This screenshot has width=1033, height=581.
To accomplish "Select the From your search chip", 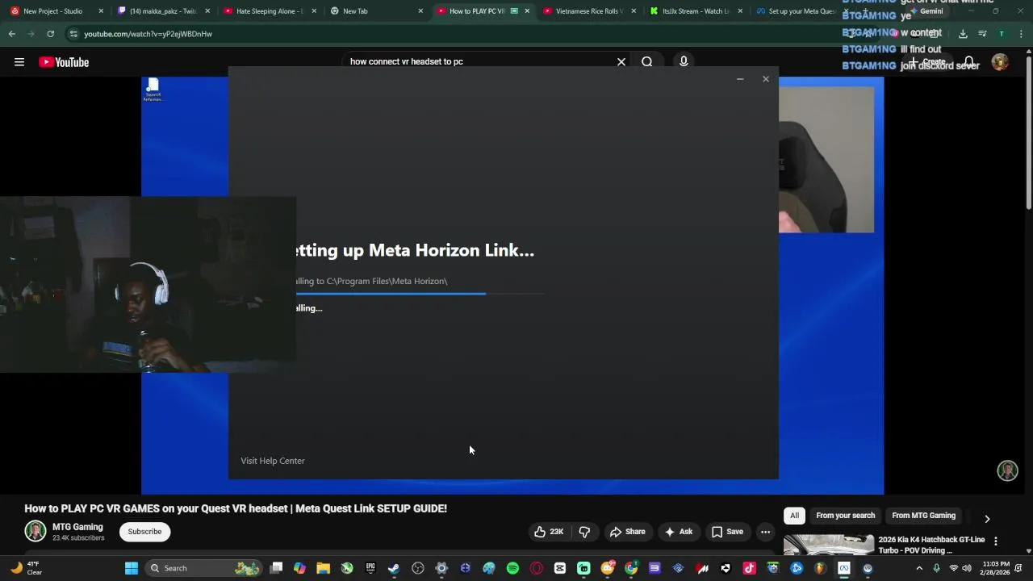I will tap(845, 516).
